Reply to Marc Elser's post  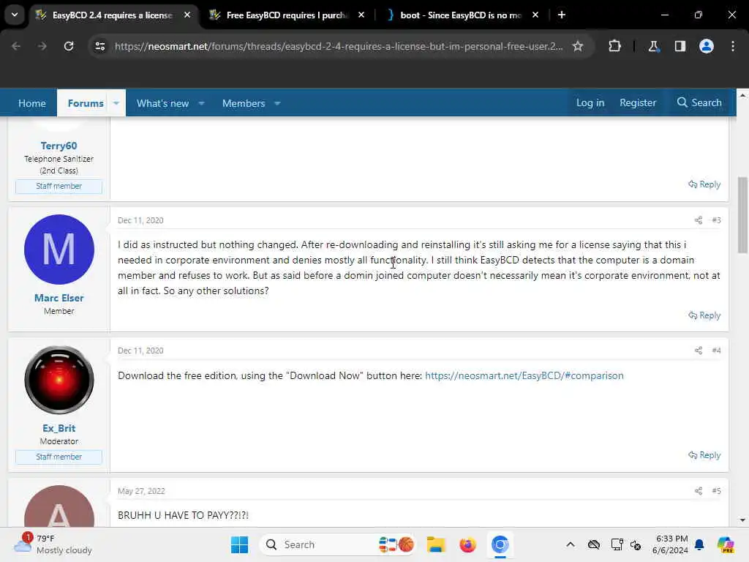(x=704, y=315)
